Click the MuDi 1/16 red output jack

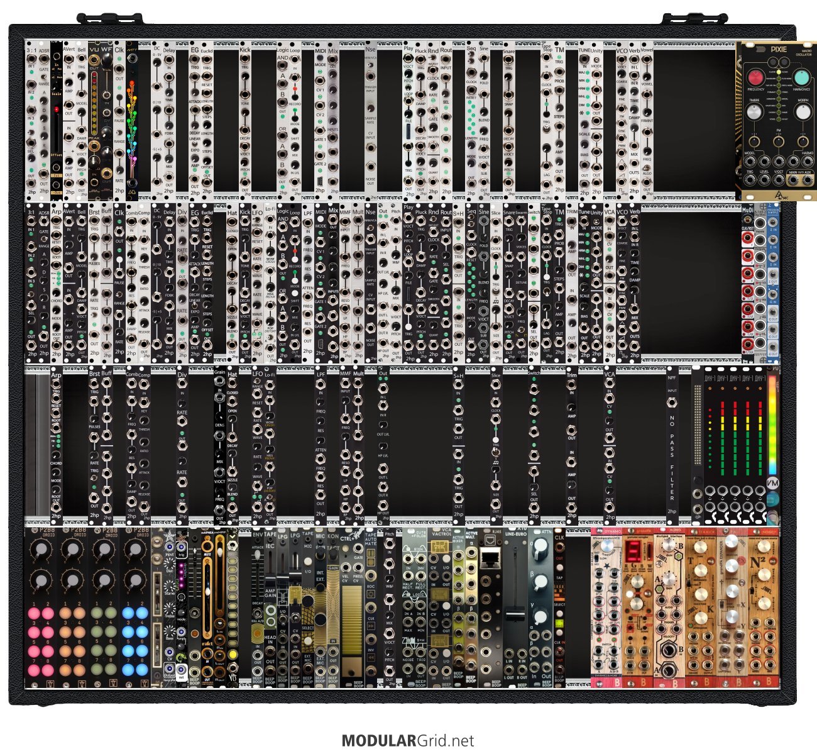click(x=748, y=344)
